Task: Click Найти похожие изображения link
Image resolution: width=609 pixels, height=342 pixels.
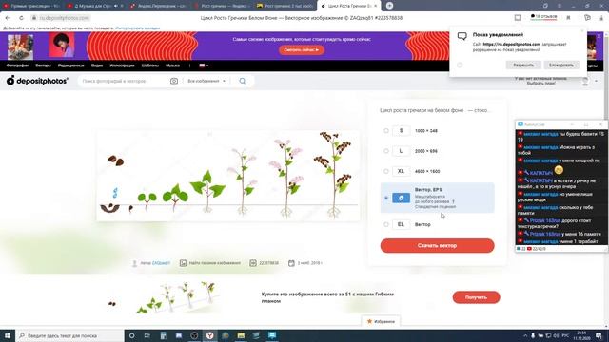Action: pyautogui.click(x=215, y=263)
